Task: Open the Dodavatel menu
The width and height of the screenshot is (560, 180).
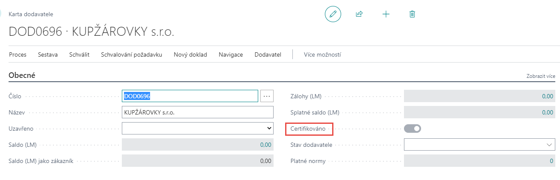Action: [268, 54]
